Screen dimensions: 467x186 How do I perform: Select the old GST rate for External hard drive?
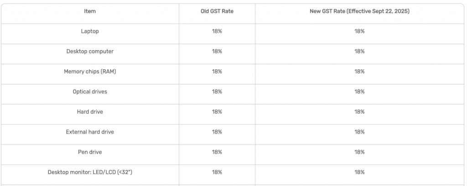click(x=217, y=132)
